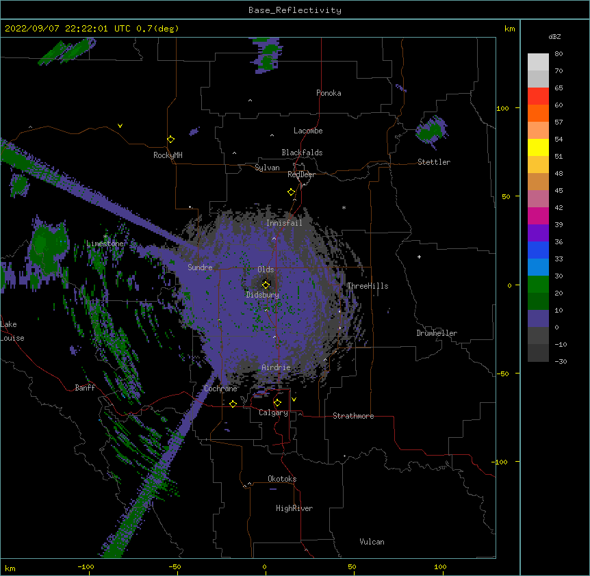Click the white plus marker west of Drumheller
Screen dimensions: 590x576
coord(419,257)
